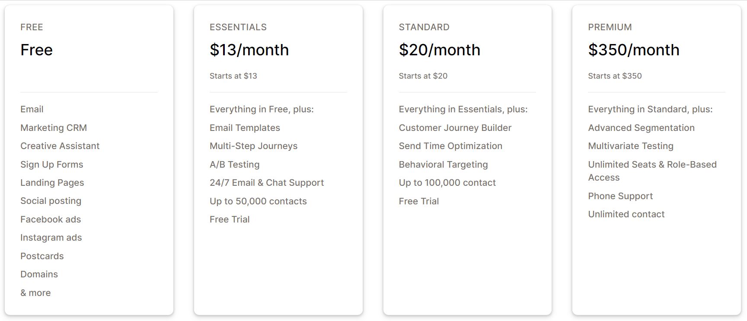747x321 pixels.
Task: Click Free Trial under Essentials plan
Action: (230, 219)
